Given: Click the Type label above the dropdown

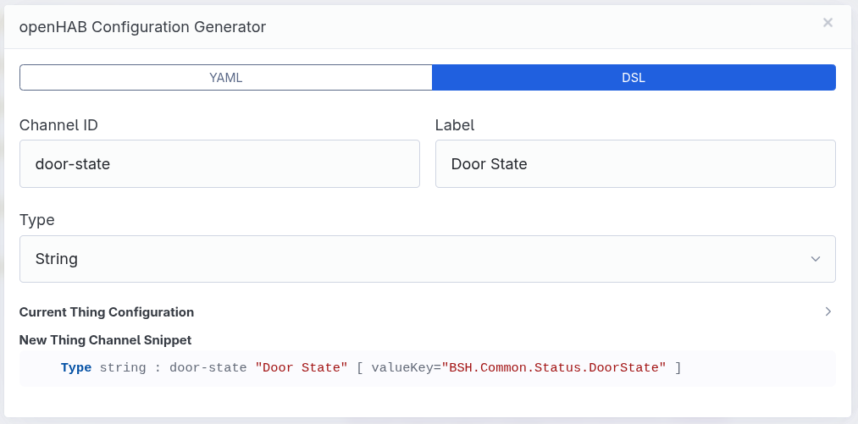Looking at the screenshot, I should [37, 220].
